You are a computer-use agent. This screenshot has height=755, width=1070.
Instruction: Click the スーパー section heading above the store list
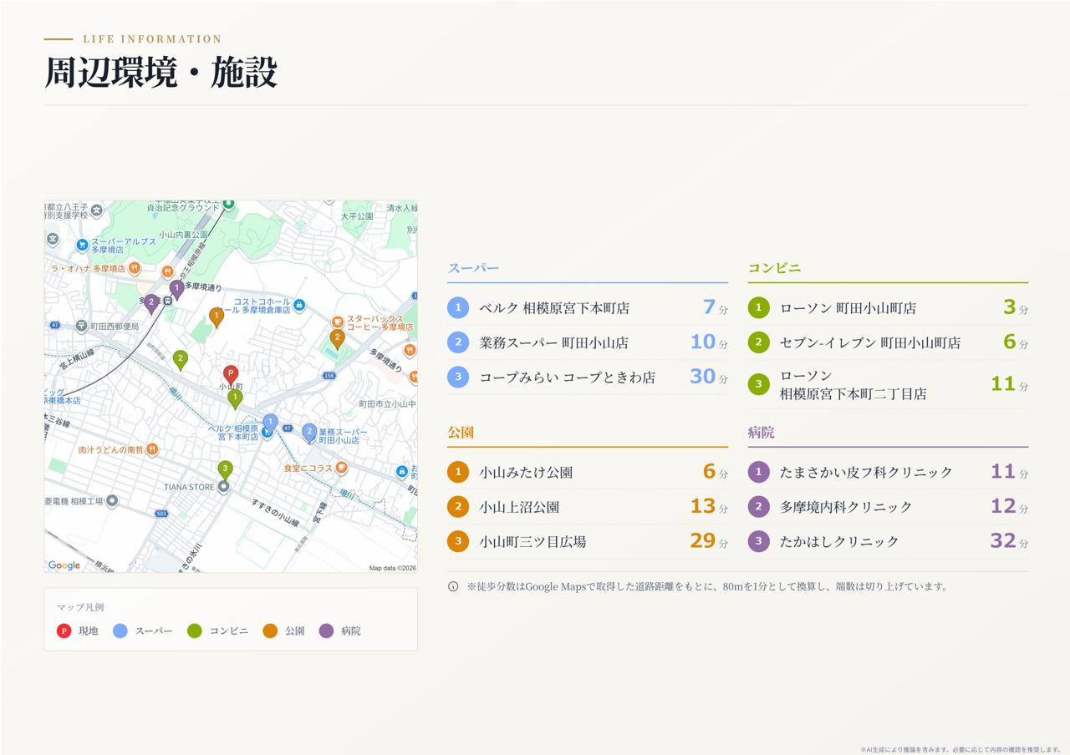473,268
